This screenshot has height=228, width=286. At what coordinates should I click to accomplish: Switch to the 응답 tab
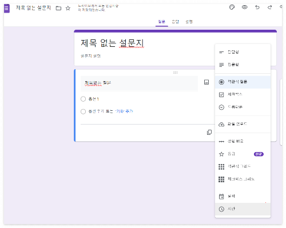[x=176, y=22]
